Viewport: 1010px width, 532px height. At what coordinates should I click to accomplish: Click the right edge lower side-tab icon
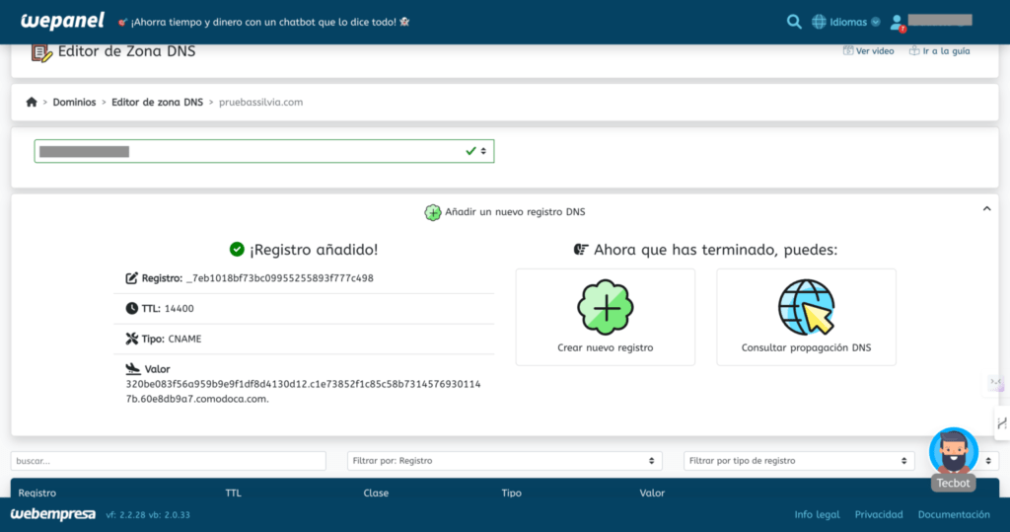1002,423
